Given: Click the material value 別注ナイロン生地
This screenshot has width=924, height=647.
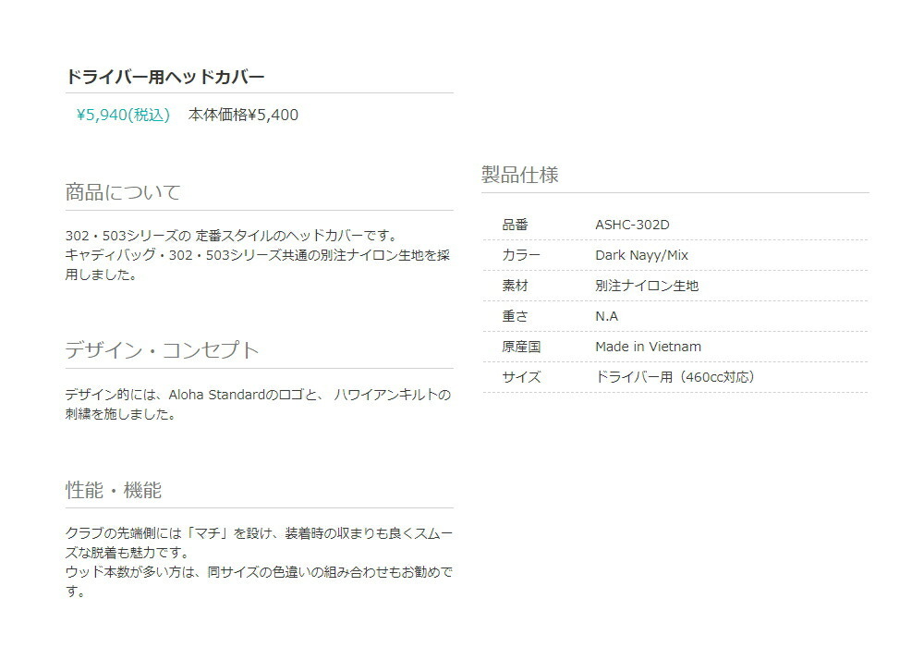Looking at the screenshot, I should 647,286.
